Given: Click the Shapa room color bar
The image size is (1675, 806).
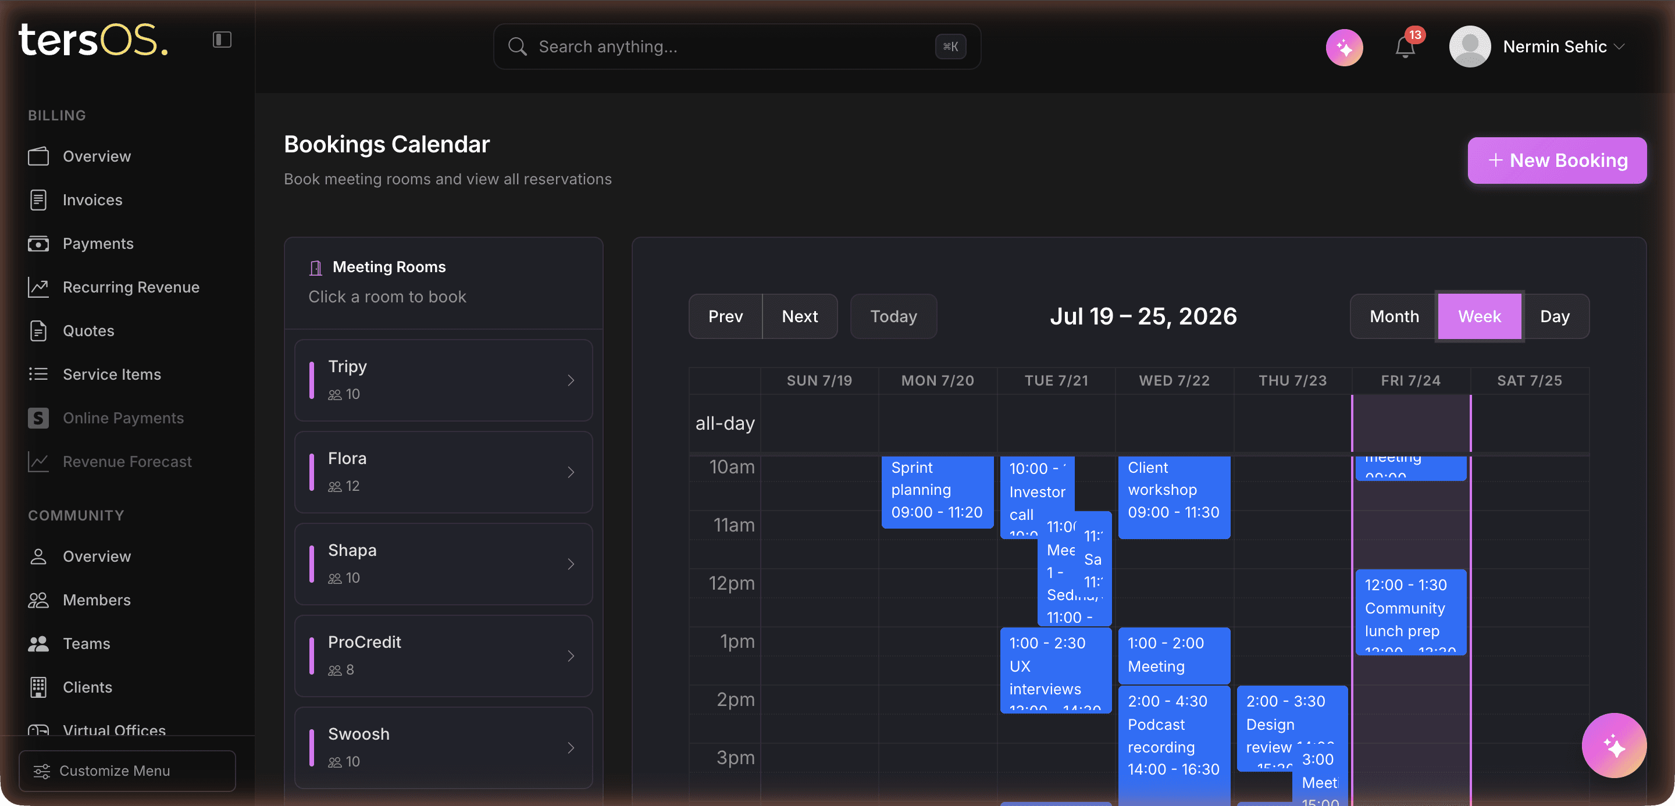Looking at the screenshot, I should (312, 564).
